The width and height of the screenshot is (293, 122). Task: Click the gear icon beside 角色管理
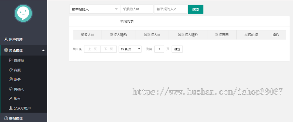click(x=6, y=50)
